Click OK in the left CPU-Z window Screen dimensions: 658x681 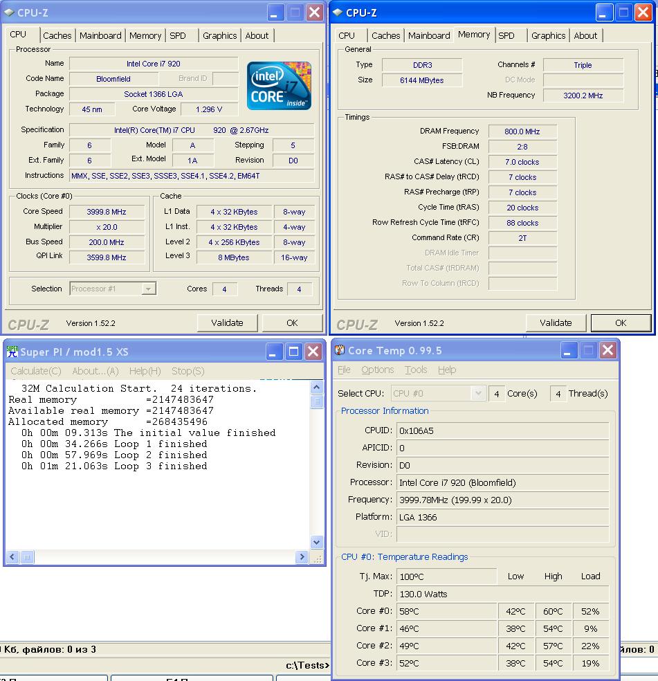292,323
